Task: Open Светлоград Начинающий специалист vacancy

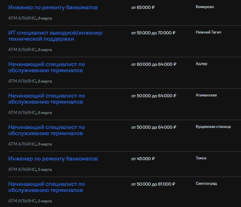Action: [46, 187]
